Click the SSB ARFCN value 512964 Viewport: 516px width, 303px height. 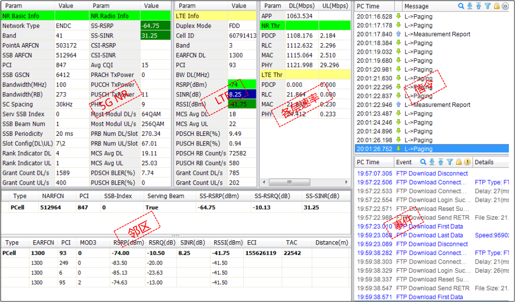[x=72, y=55]
